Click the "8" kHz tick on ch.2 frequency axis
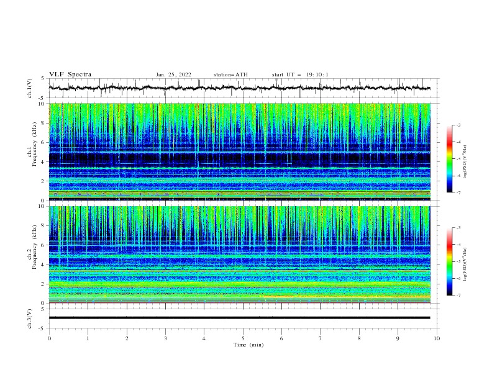The image size is (492, 380). coord(44,226)
